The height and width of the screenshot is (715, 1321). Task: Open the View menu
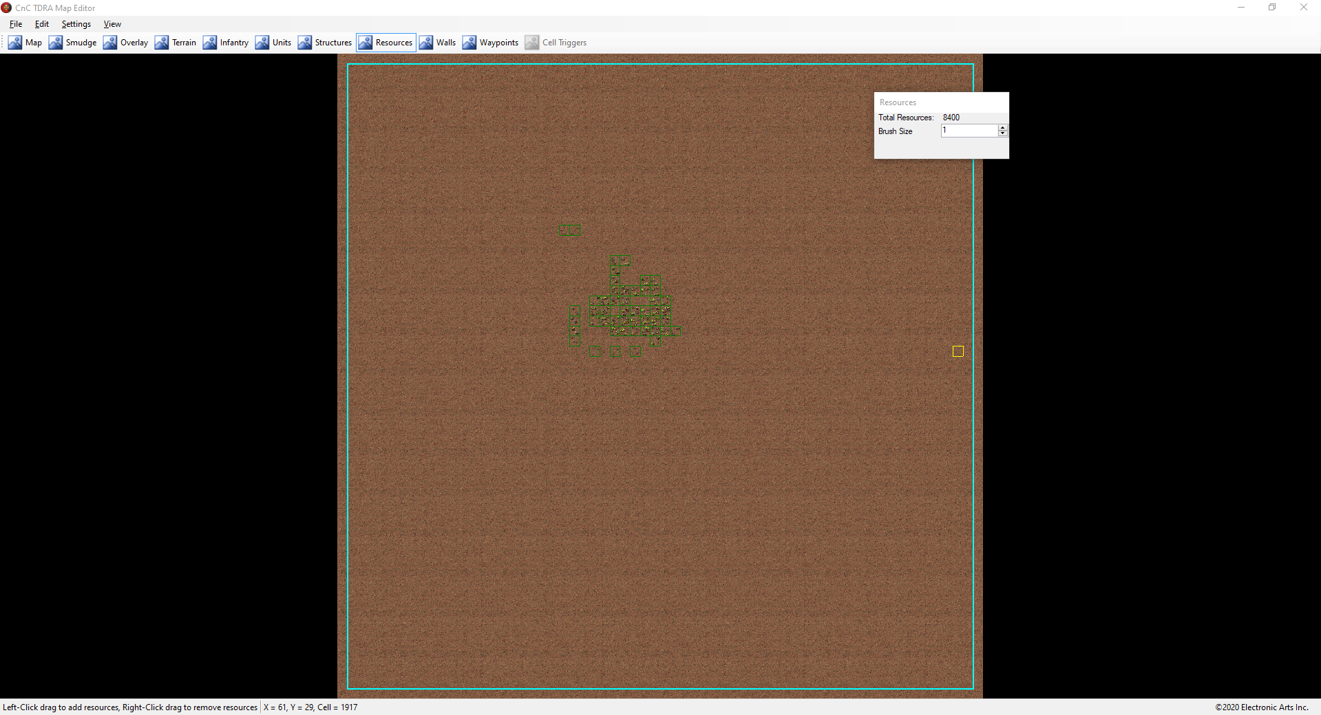tap(112, 24)
